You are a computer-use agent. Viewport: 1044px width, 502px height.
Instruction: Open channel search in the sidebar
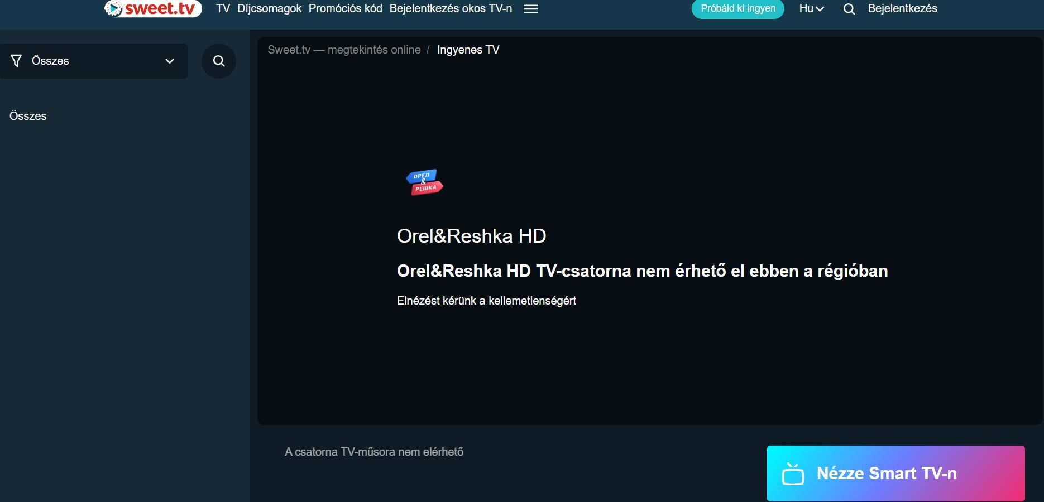[x=219, y=61]
